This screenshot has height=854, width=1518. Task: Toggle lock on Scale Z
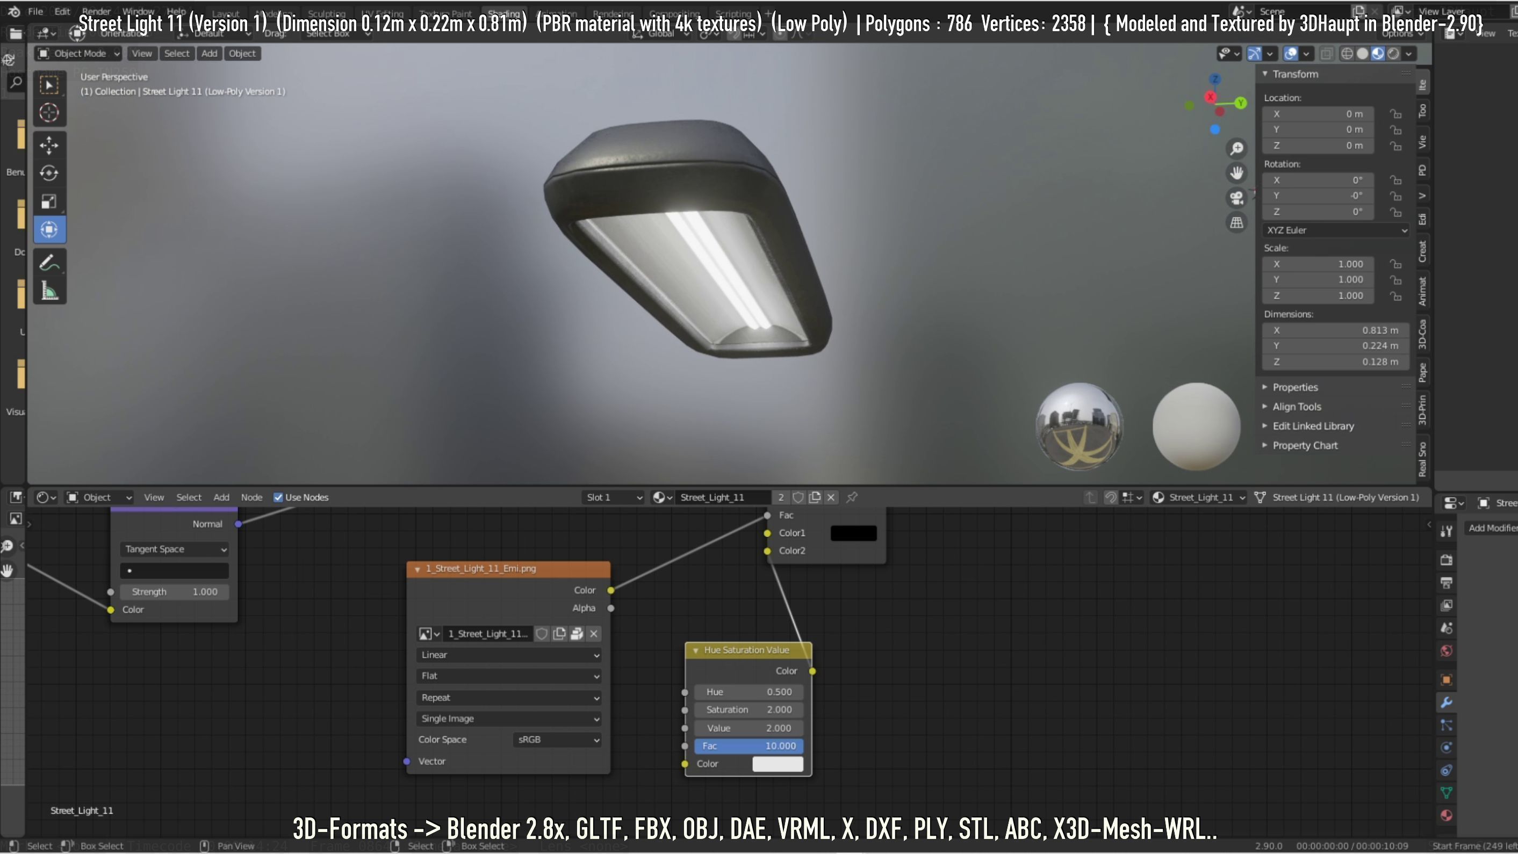point(1395,295)
